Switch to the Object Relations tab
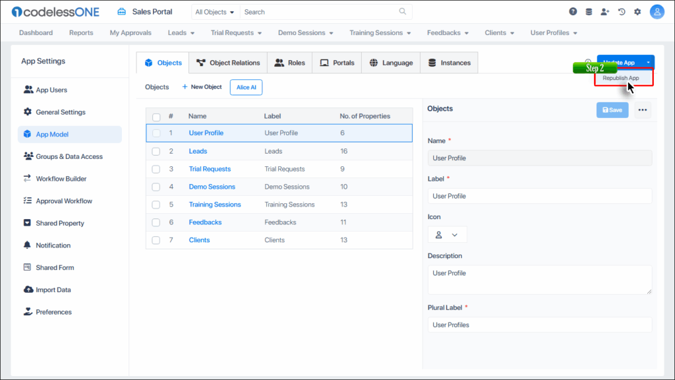The height and width of the screenshot is (380, 675). (x=228, y=63)
